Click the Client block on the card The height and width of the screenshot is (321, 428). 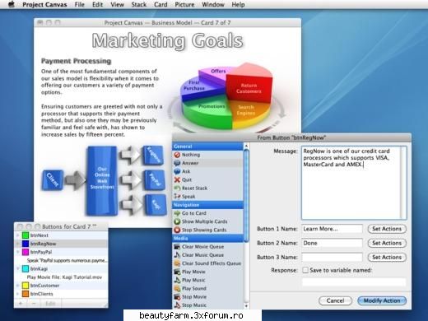point(53,180)
